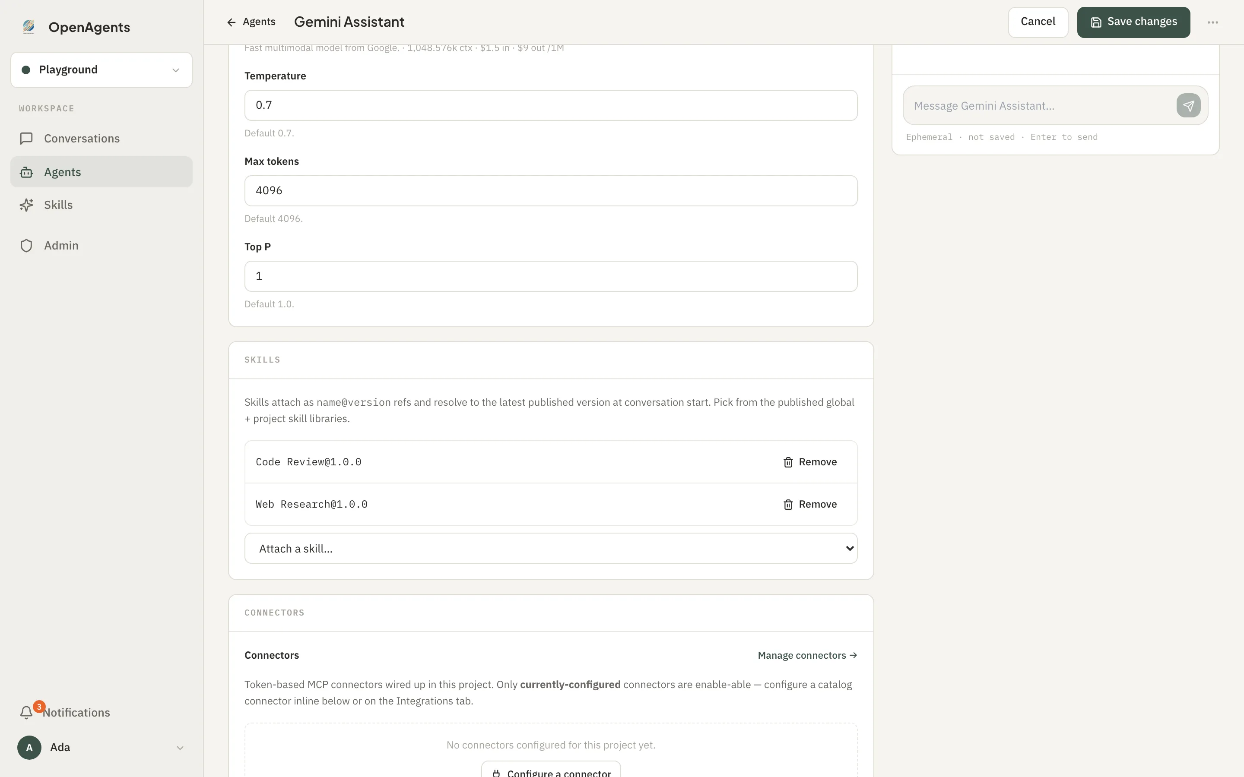Click the OpenAgents logo icon

[29, 27]
